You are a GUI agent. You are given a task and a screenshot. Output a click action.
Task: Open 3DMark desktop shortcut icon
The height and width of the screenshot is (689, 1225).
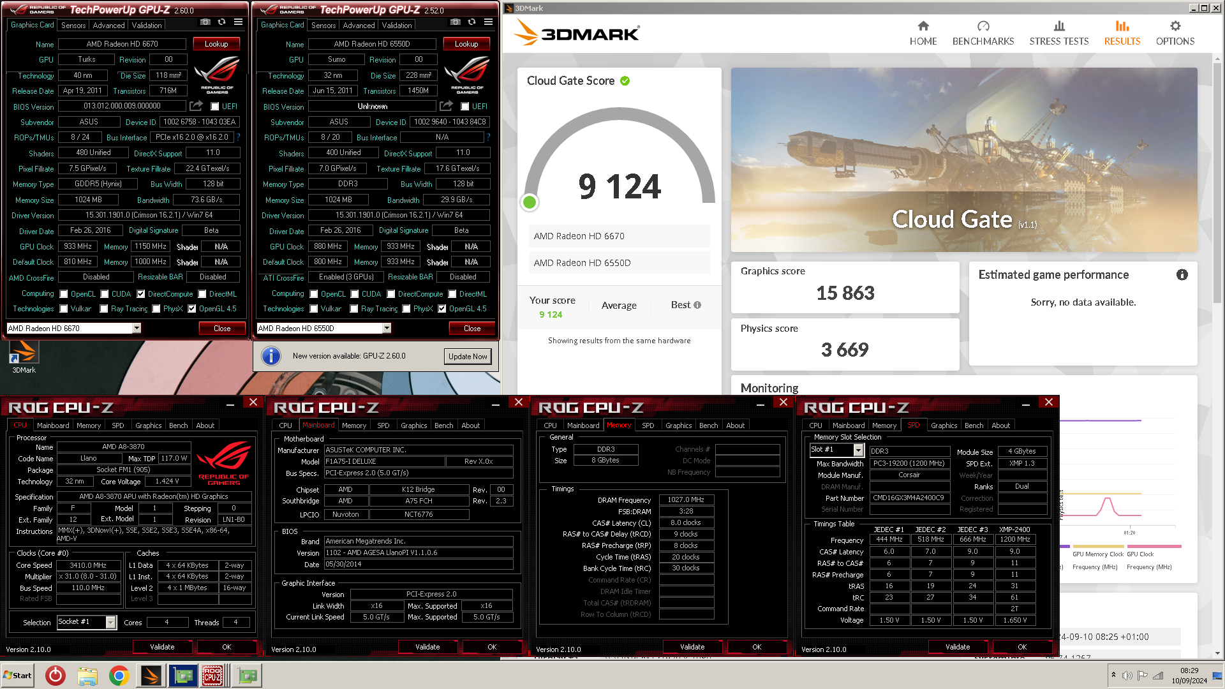(x=24, y=357)
